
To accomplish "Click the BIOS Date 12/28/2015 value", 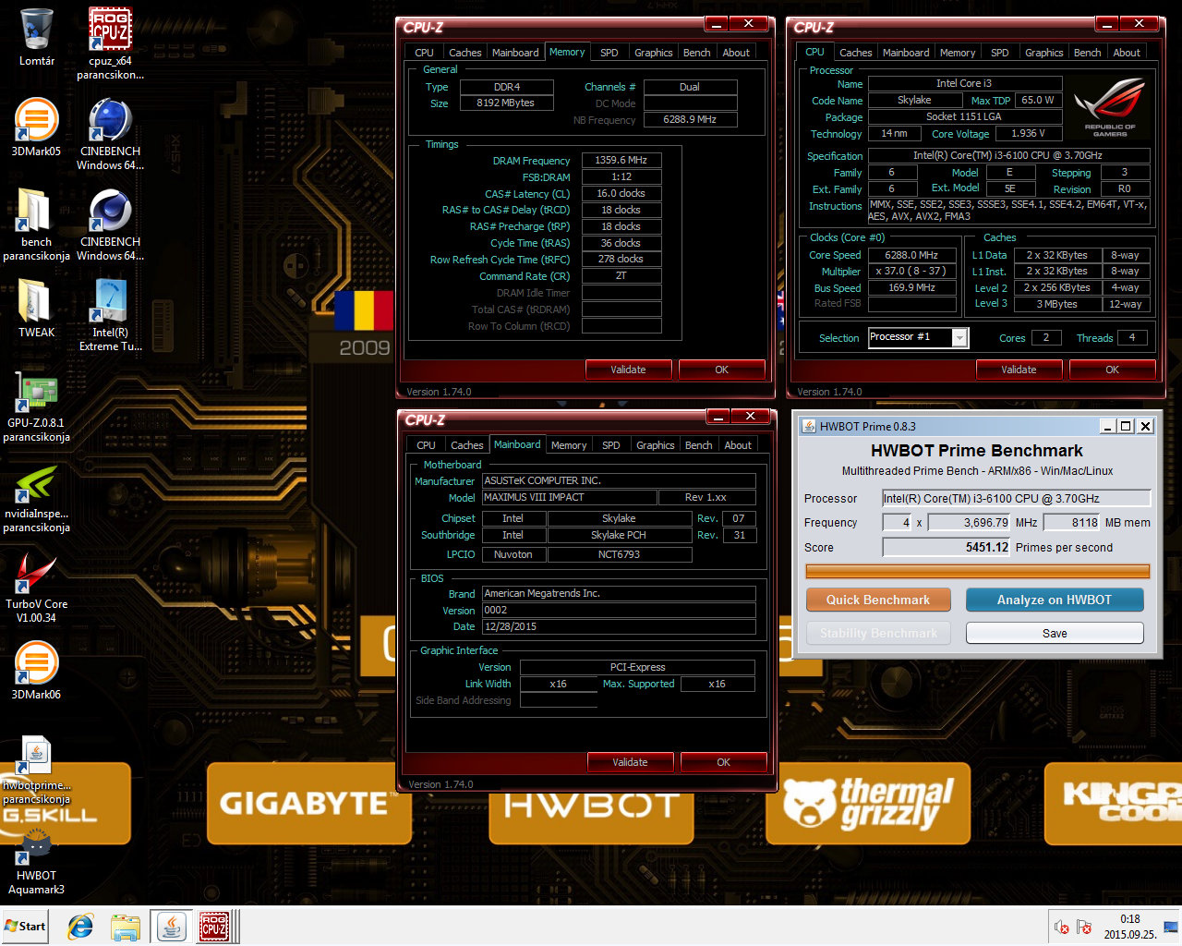I will (619, 626).
